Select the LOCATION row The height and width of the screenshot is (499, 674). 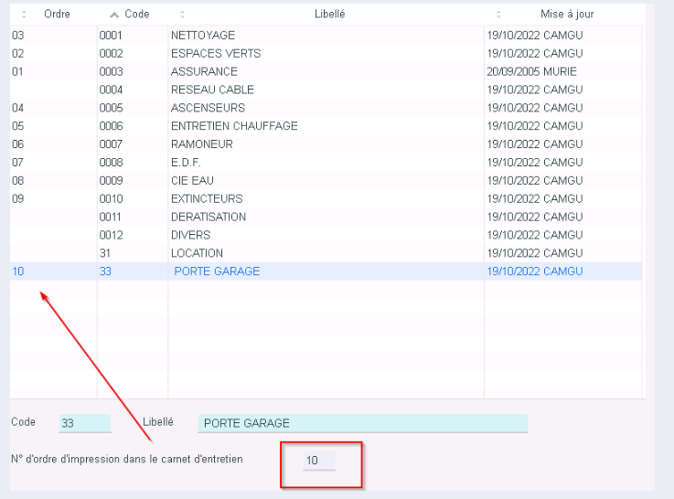(197, 253)
